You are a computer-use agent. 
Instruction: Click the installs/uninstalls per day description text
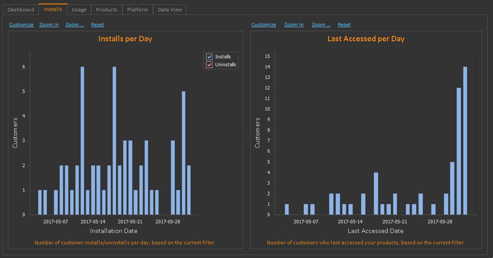125,243
